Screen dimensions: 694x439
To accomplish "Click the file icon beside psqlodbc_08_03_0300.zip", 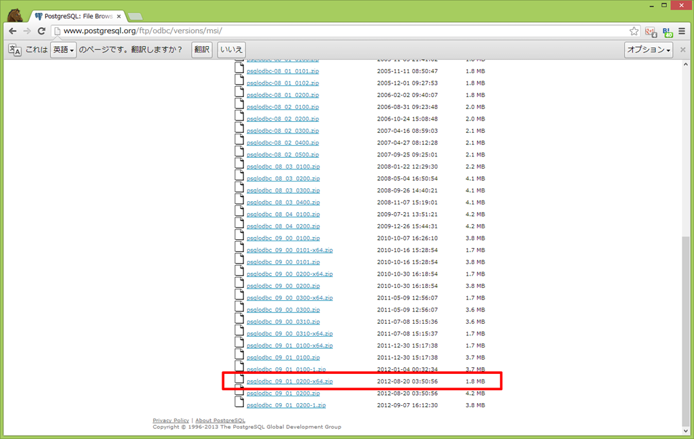I will (x=239, y=187).
